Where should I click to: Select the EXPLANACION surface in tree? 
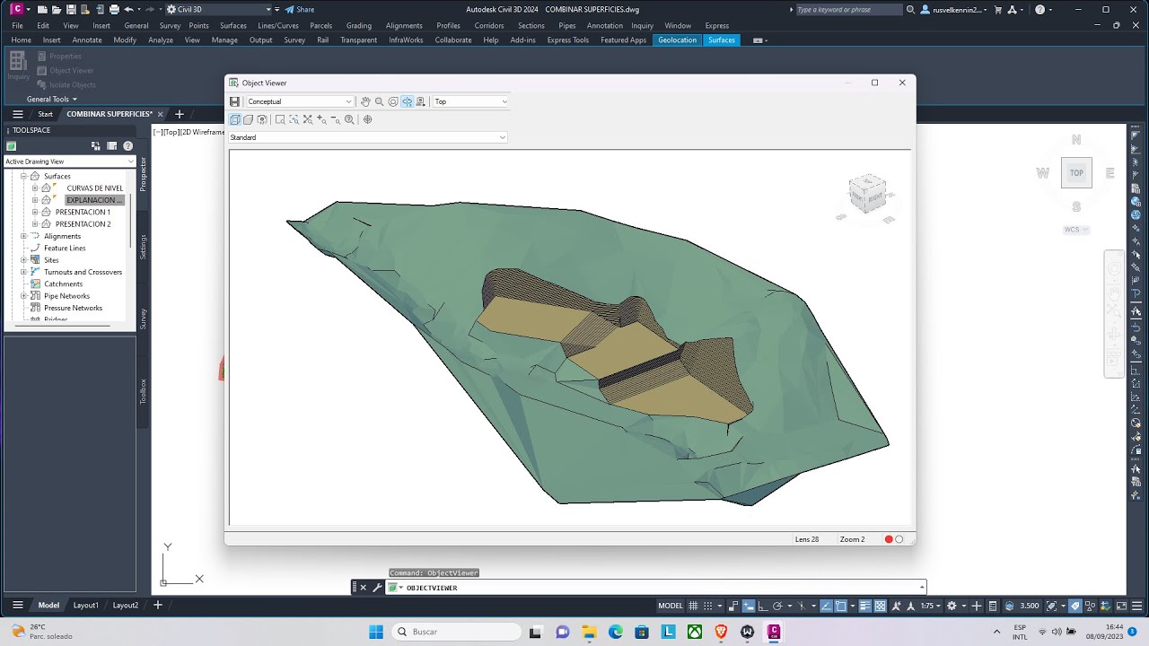(93, 200)
